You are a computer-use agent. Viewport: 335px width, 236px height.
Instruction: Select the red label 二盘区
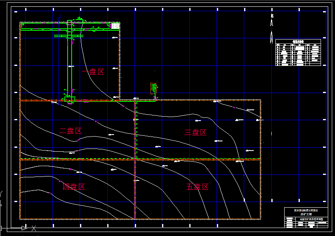70,131
